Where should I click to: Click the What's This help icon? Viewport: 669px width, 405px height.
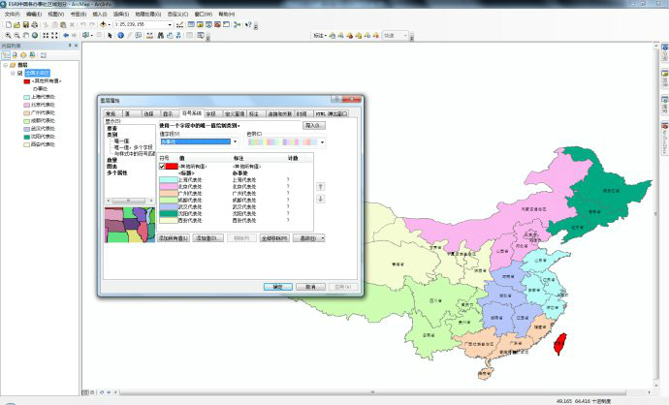(x=248, y=25)
